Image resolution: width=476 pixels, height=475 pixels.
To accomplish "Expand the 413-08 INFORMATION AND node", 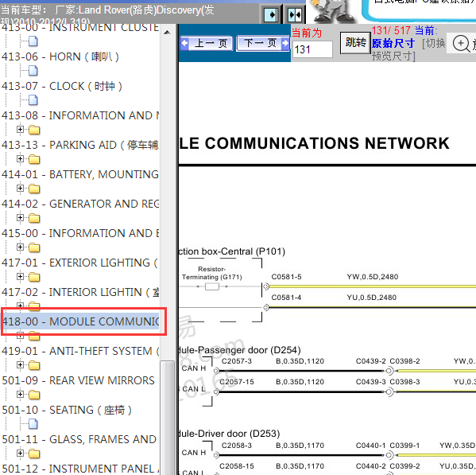I will pos(20,130).
